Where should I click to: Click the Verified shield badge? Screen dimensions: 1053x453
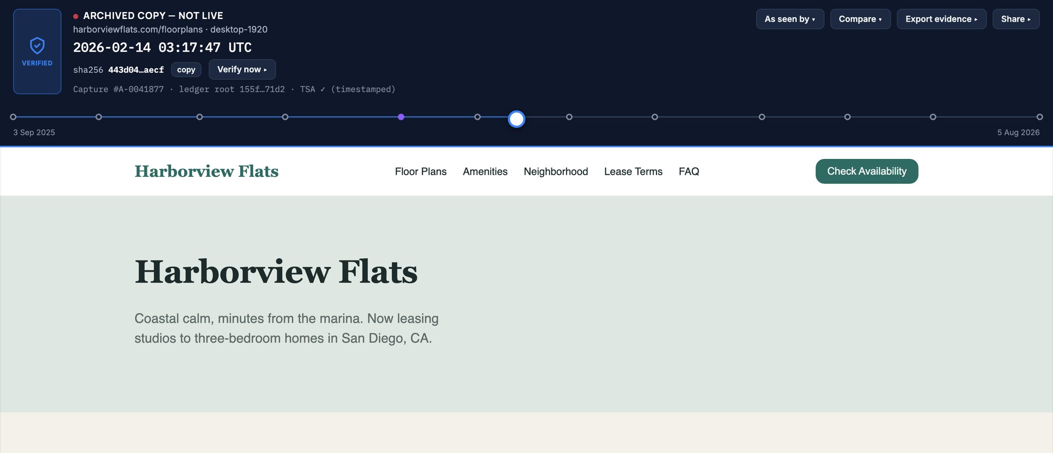[x=37, y=52]
